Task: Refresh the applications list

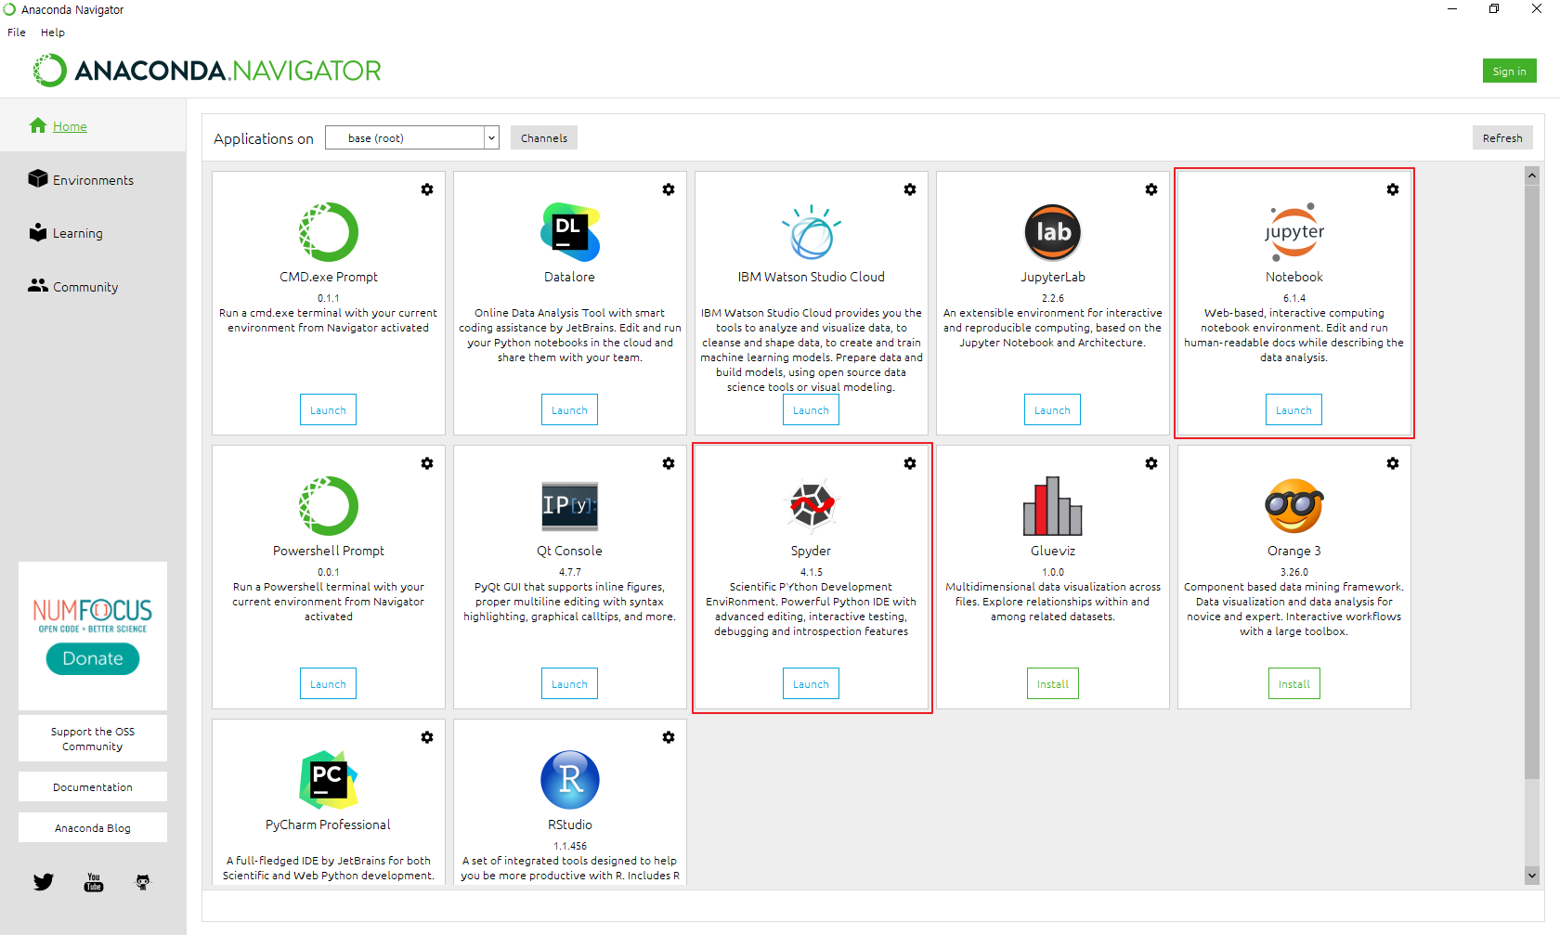Action: tap(1502, 137)
